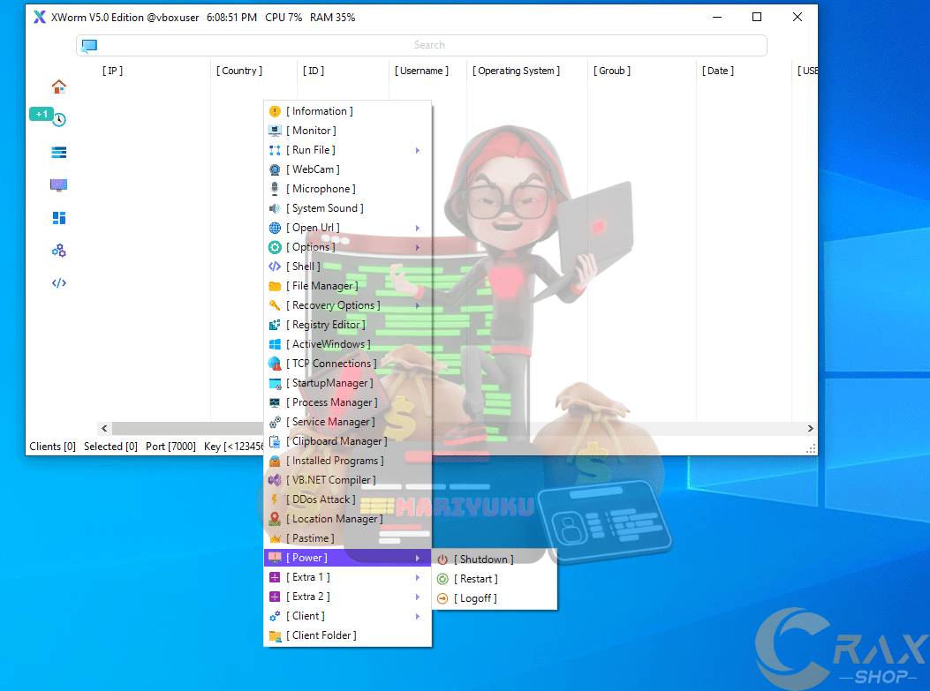Open the clock icon with +1 badge
The width and height of the screenshot is (930, 691).
click(58, 119)
